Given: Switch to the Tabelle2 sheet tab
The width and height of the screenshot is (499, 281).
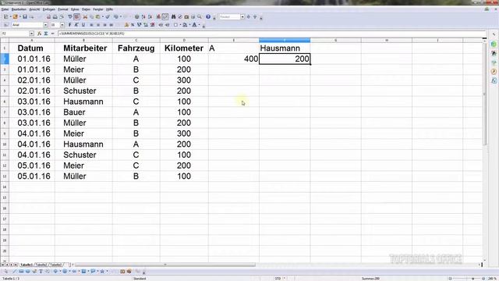Looking at the screenshot, I should point(41,265).
